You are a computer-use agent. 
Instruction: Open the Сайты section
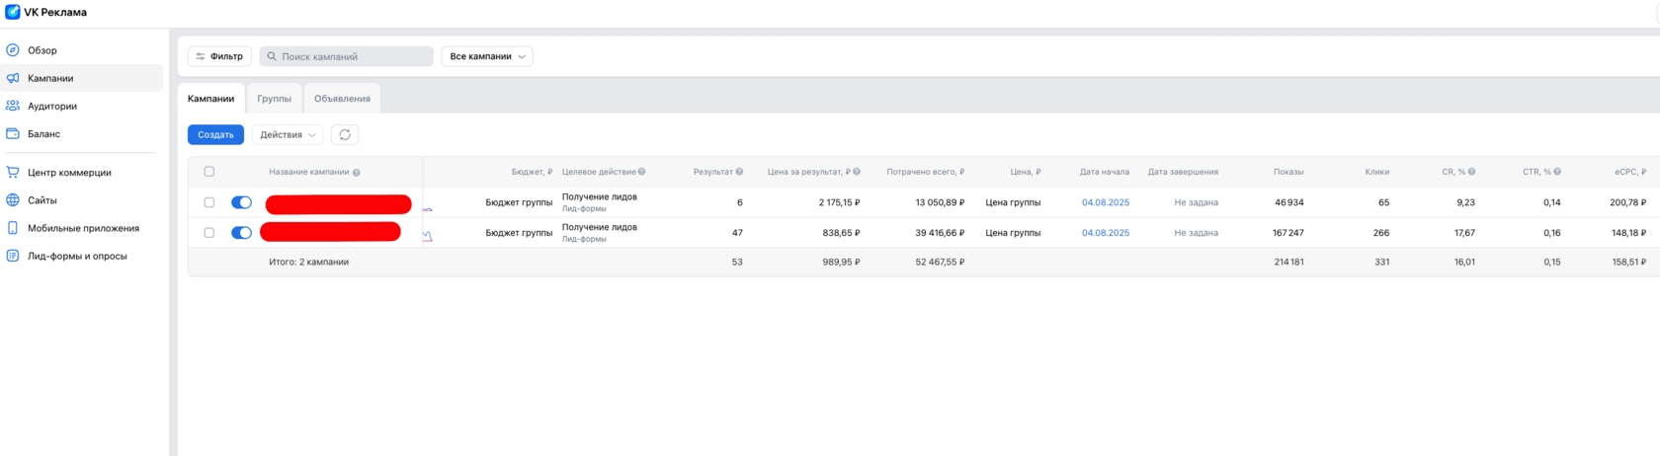42,200
